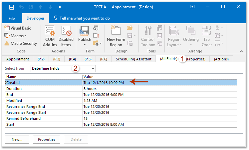Expand dropdown next to folder-gear icon
249x150 pixels.
pyautogui.click(x=101, y=43)
